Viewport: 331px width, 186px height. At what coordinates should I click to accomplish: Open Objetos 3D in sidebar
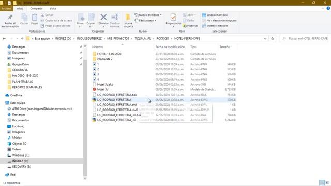19,144
